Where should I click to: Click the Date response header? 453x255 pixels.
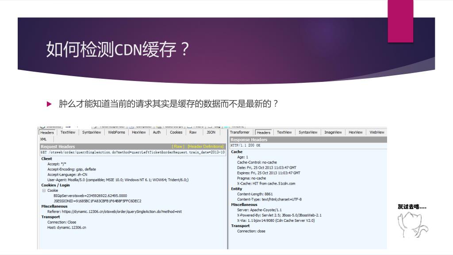[267, 168]
